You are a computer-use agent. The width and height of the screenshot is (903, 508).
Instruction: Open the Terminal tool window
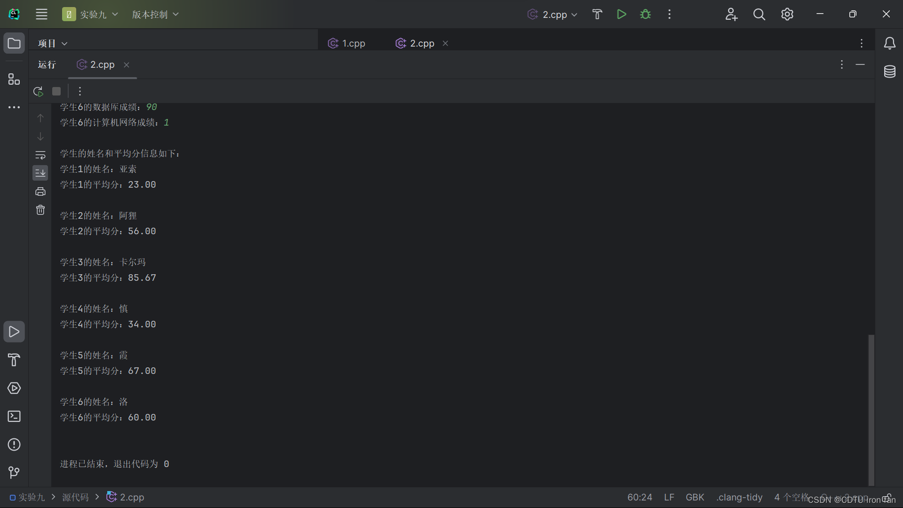(x=14, y=416)
